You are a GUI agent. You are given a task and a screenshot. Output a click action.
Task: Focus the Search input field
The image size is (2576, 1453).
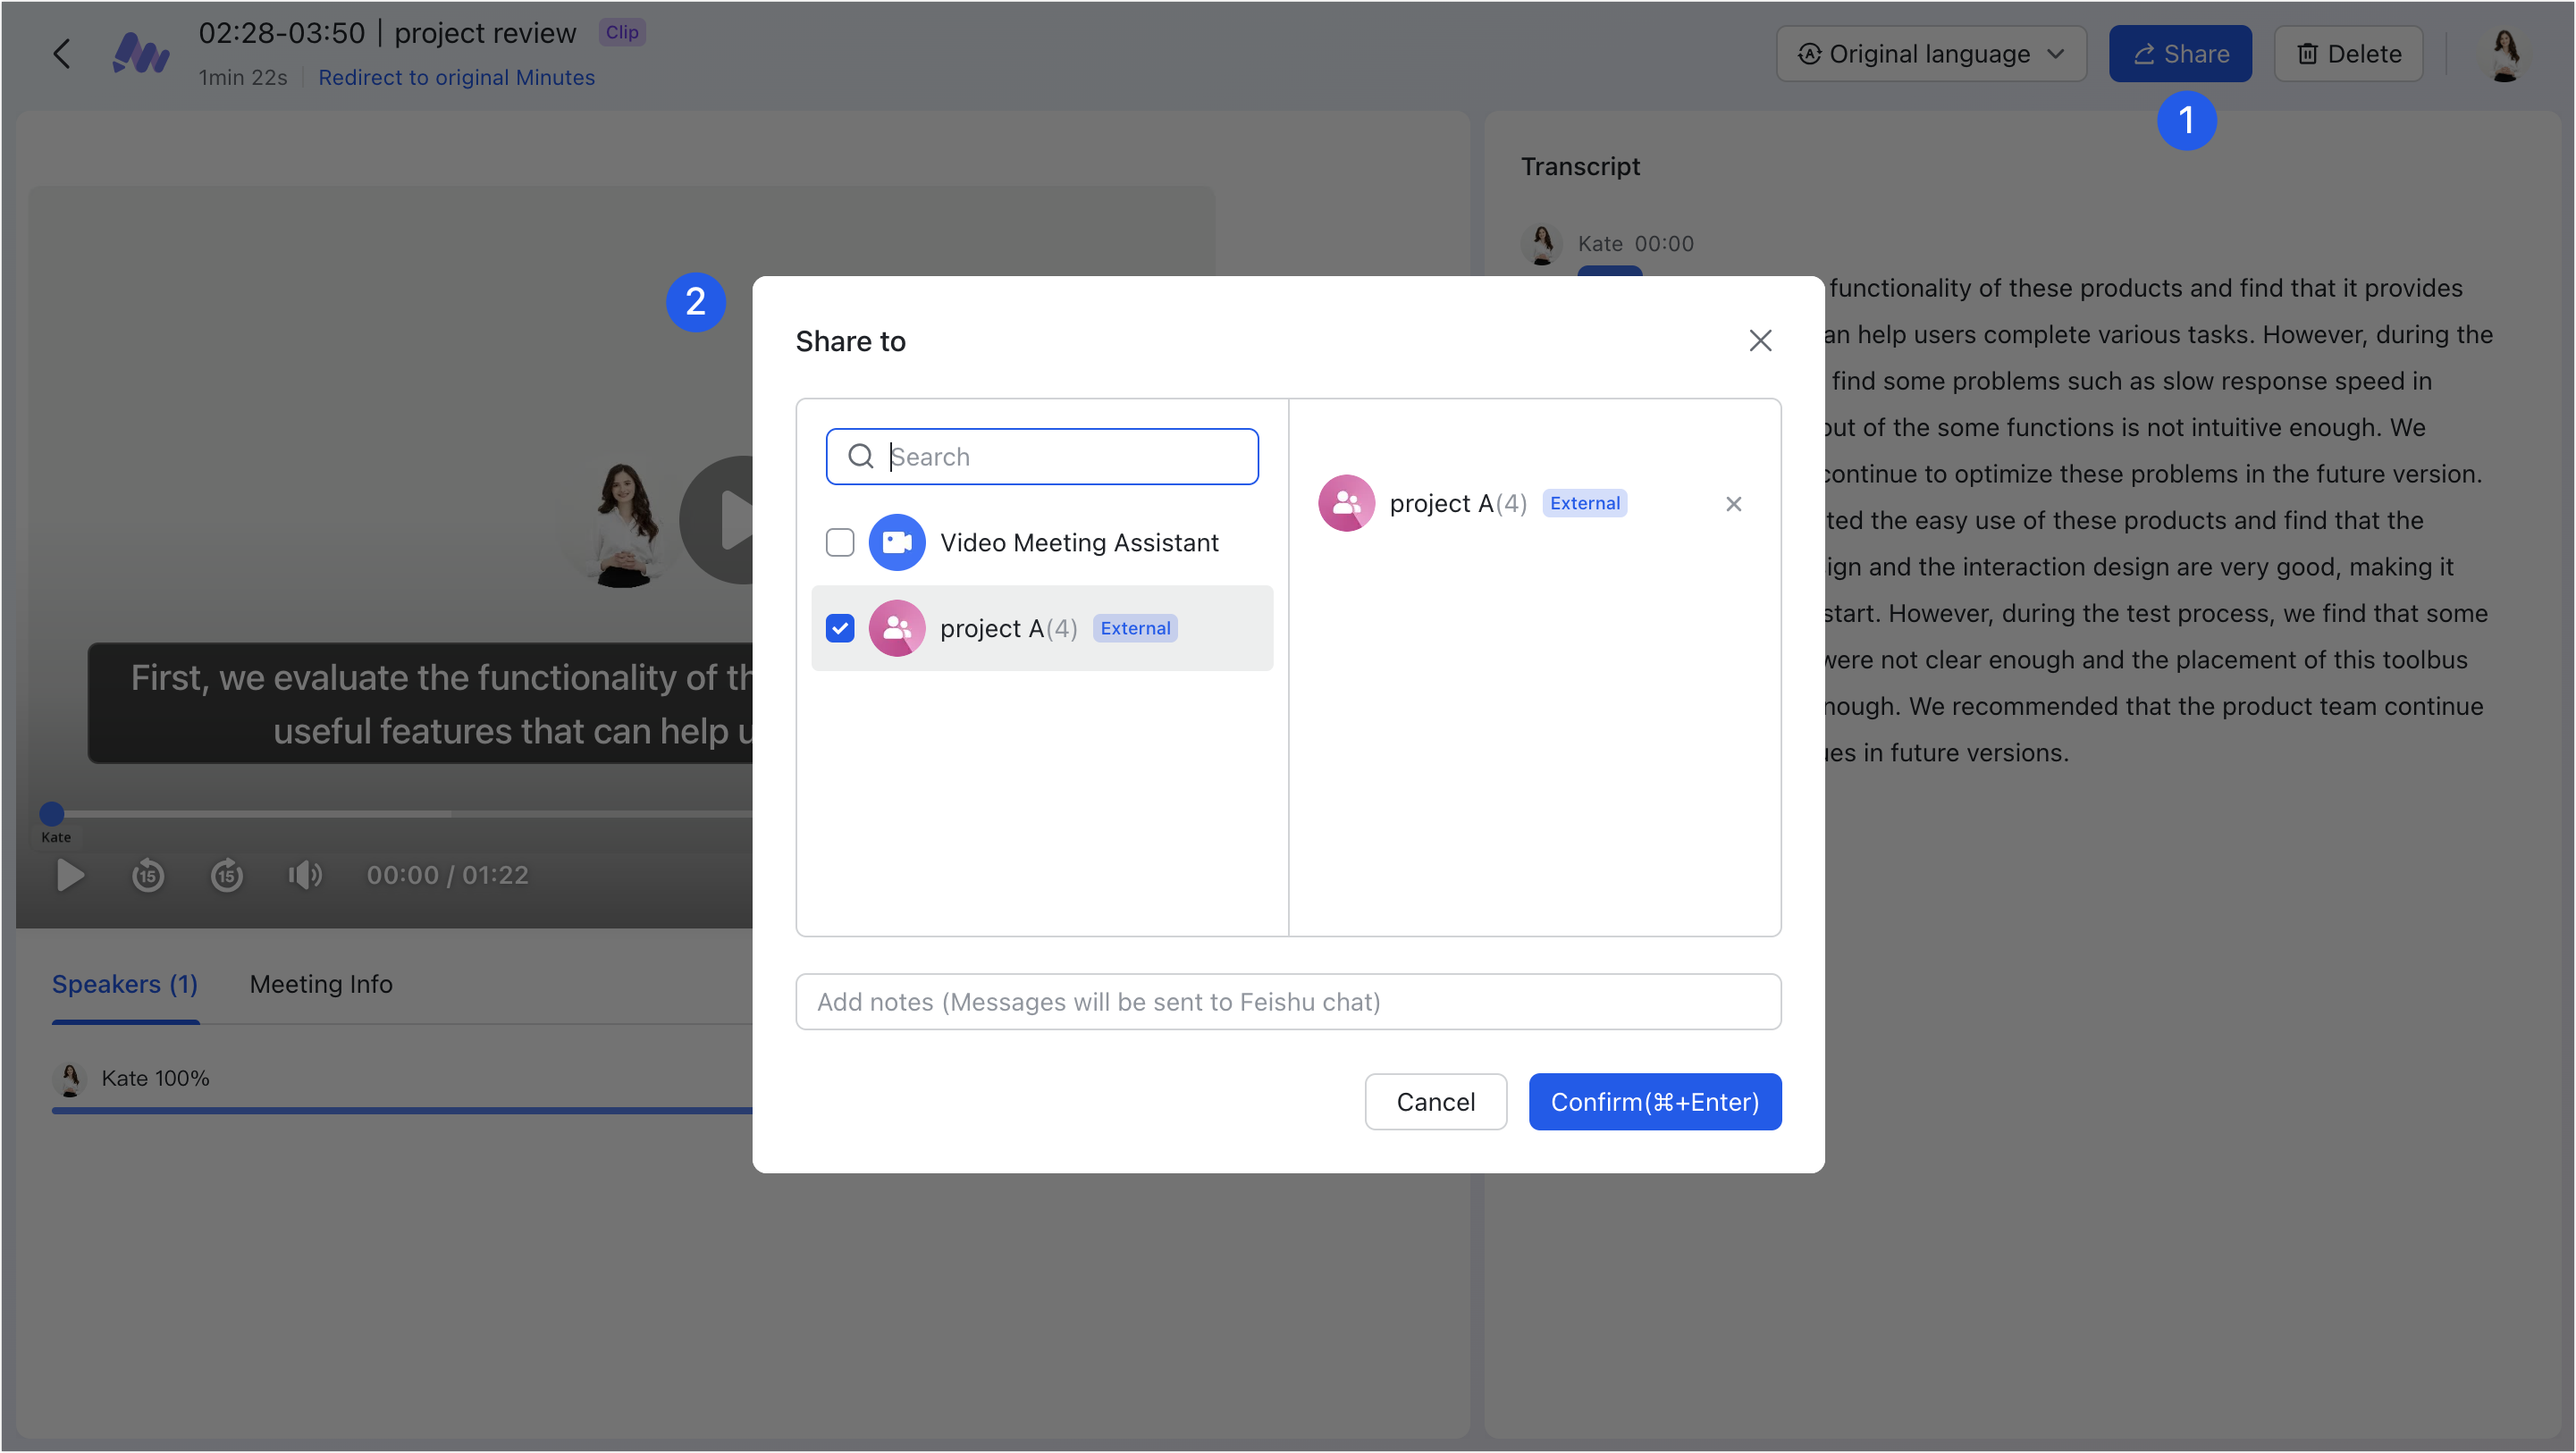(1042, 457)
